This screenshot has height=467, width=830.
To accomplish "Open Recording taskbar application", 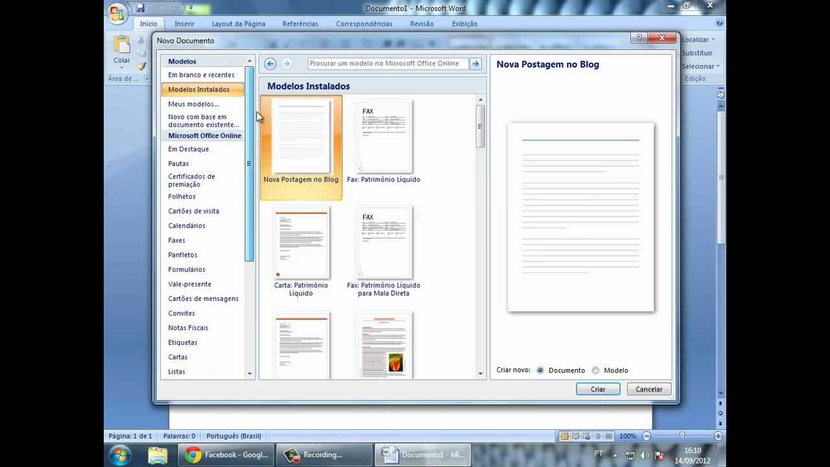I will tap(324, 455).
